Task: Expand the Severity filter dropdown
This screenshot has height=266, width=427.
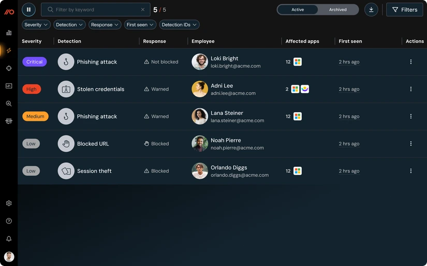Action: 36,25
